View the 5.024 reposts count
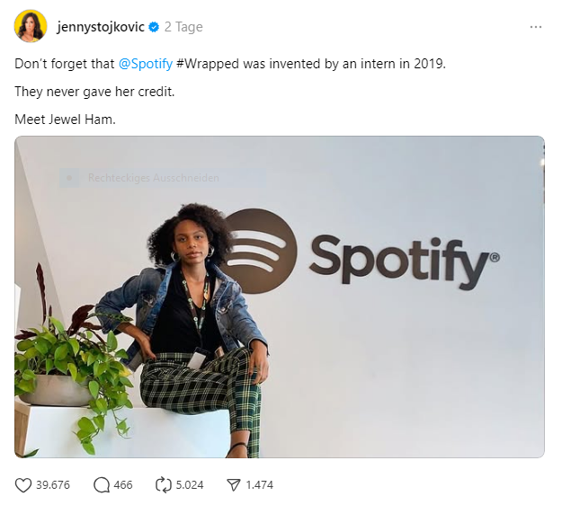This screenshot has height=505, width=562. click(189, 485)
